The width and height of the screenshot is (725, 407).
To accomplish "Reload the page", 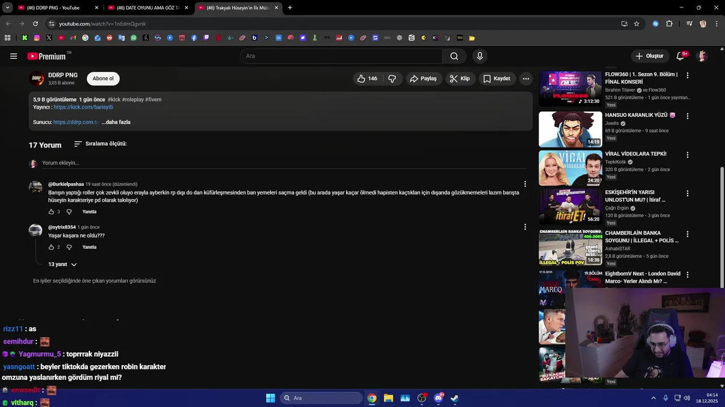I will pos(35,24).
